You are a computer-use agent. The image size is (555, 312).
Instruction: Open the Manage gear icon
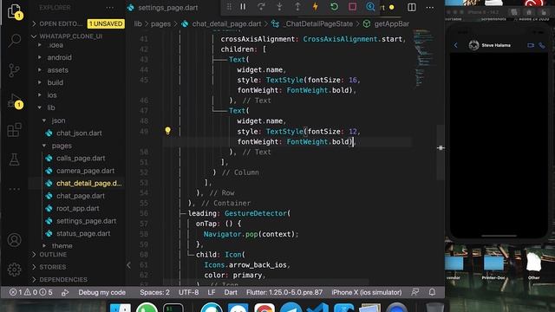pos(14,270)
